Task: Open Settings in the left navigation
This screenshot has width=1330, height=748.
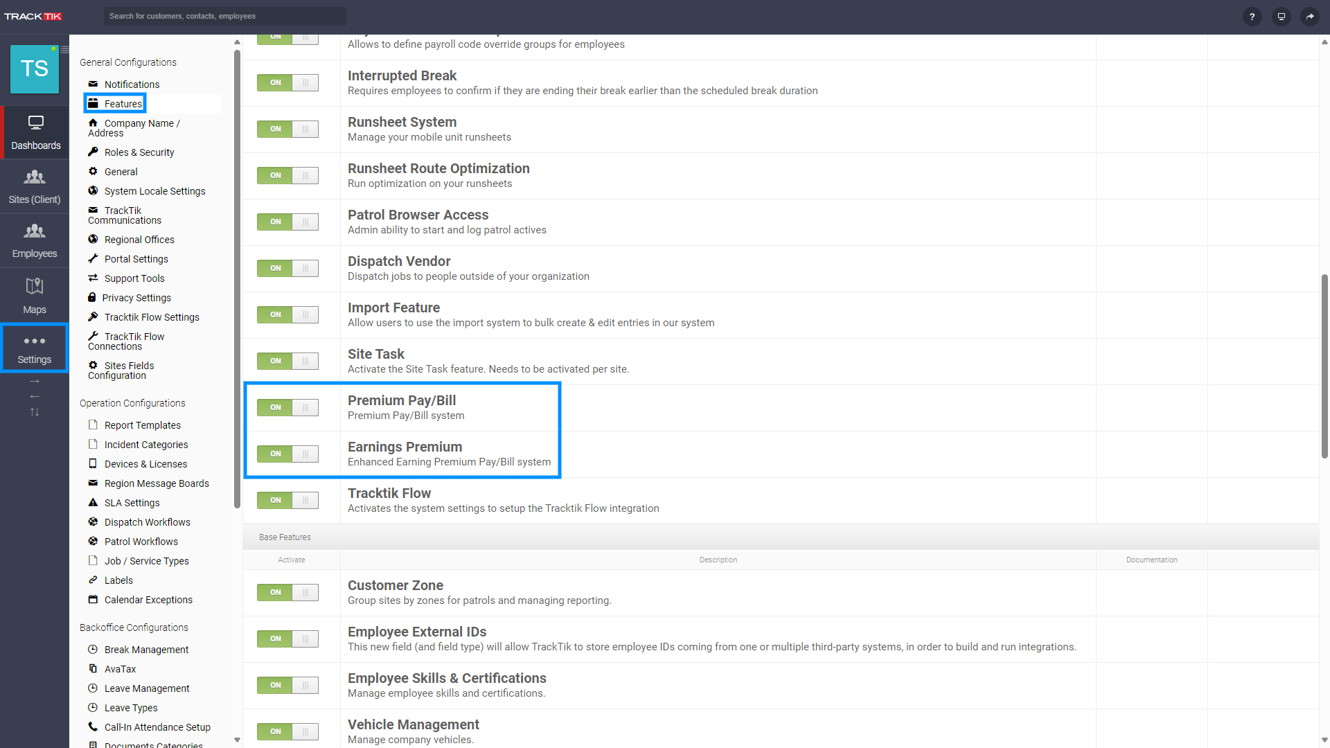Action: pos(35,348)
